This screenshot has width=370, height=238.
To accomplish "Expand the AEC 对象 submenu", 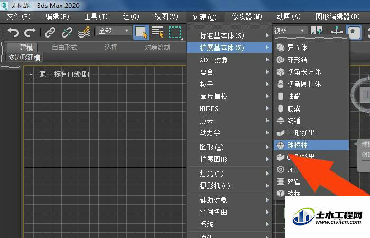I will (x=229, y=60).
